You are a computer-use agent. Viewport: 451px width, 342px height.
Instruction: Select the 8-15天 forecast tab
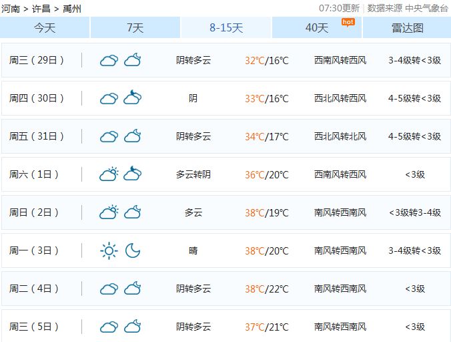(x=226, y=28)
